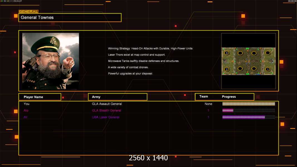This screenshot has width=297, height=167.
Task: Click the Team column header
Action: (x=204, y=97)
